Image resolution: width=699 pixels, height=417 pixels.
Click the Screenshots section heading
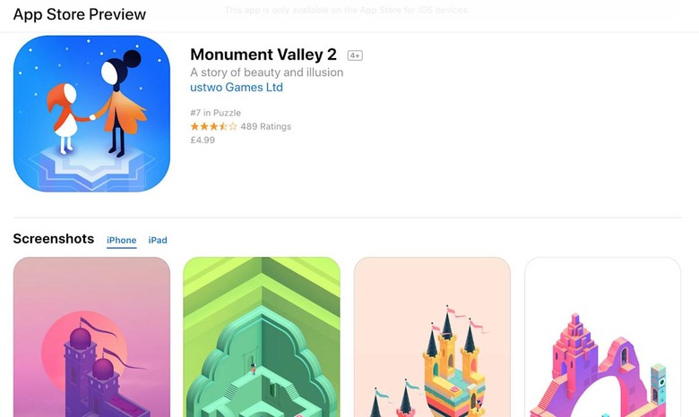click(x=54, y=239)
